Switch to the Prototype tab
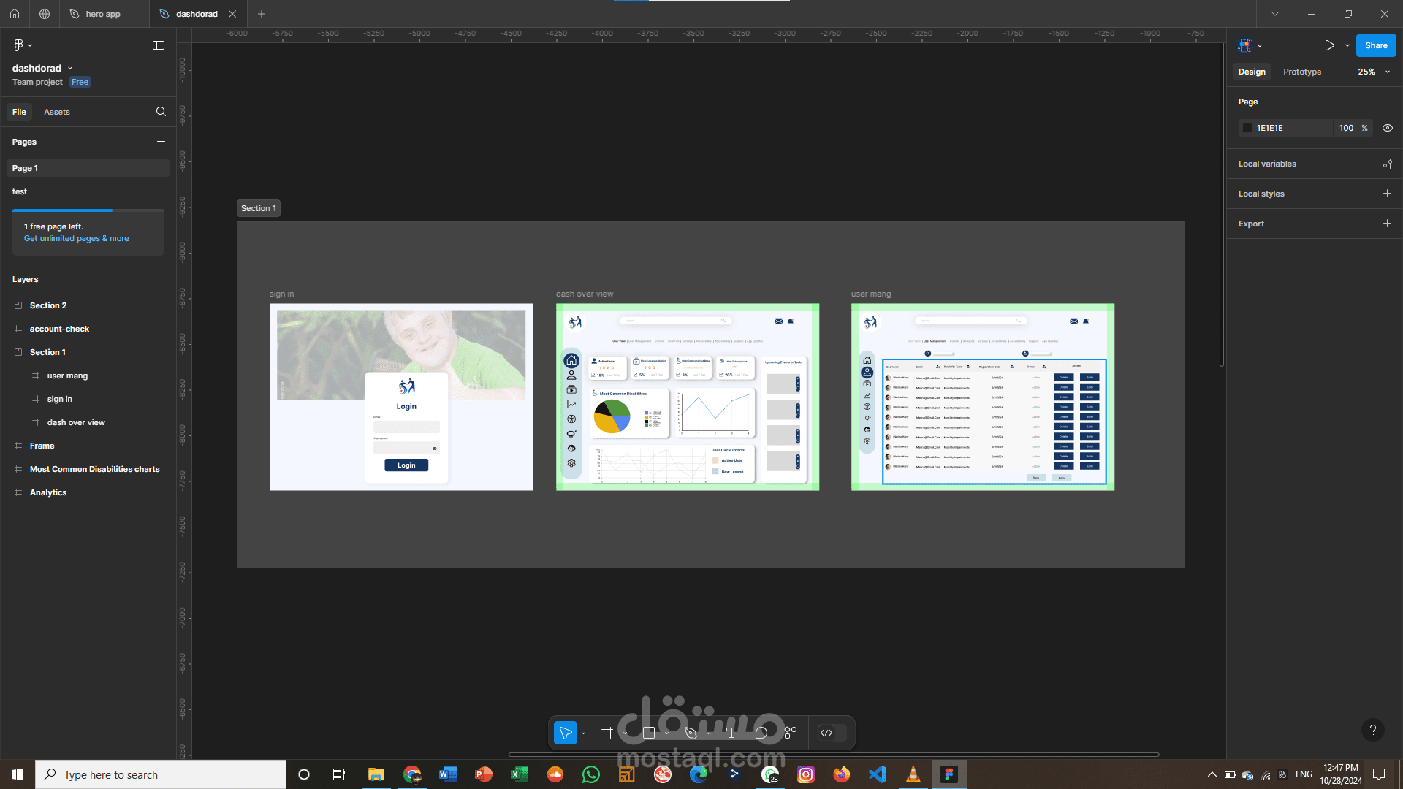The width and height of the screenshot is (1403, 789). [x=1301, y=72]
